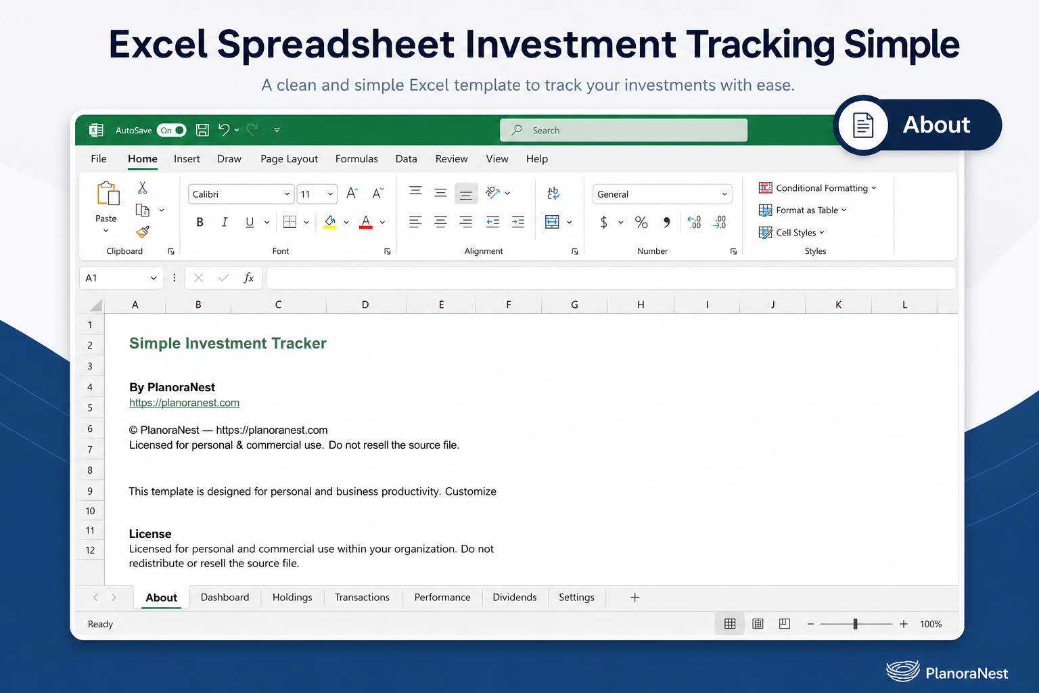Open the Holdings sheet tab
This screenshot has height=693, width=1039.
click(292, 597)
